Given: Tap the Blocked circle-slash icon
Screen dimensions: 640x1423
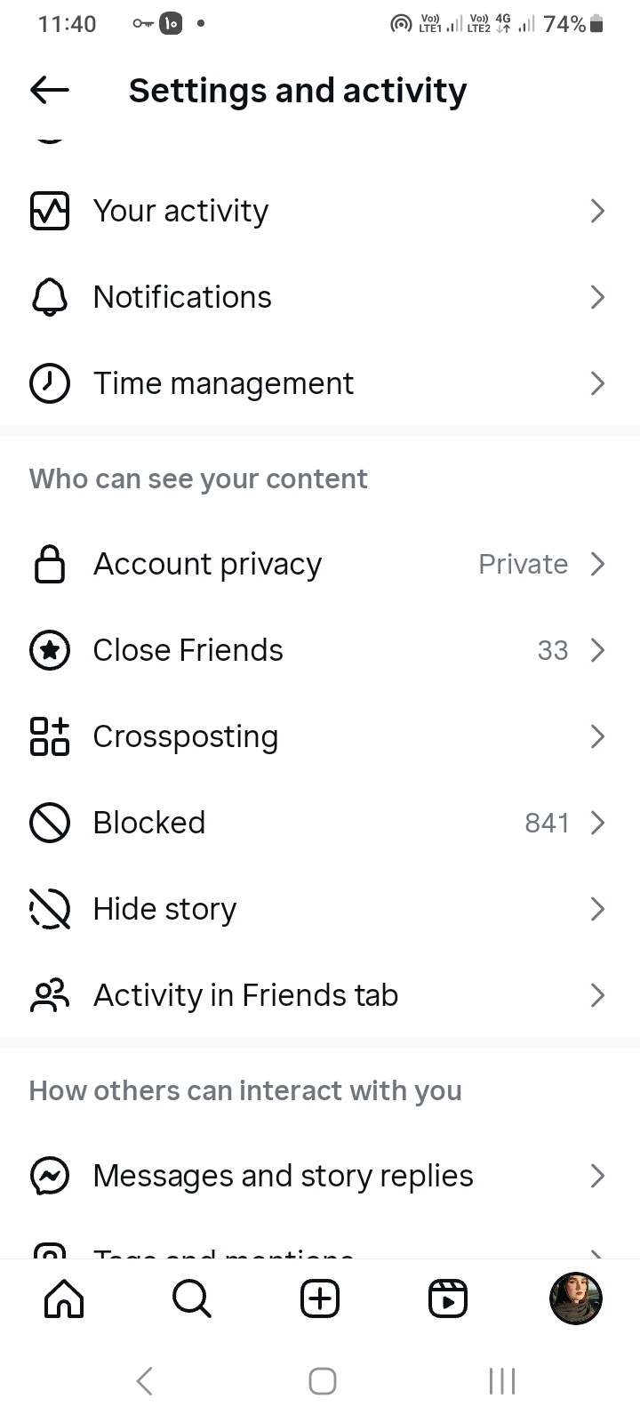Looking at the screenshot, I should pos(50,823).
